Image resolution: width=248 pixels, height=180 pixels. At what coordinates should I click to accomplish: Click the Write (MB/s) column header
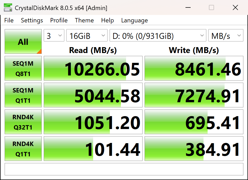click(x=194, y=50)
